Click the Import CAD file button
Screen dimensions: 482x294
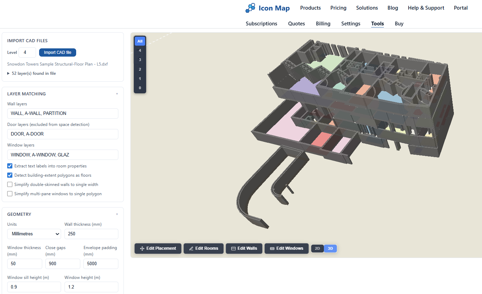point(57,52)
